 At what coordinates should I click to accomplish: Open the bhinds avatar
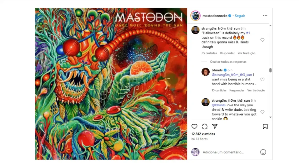point(206,72)
